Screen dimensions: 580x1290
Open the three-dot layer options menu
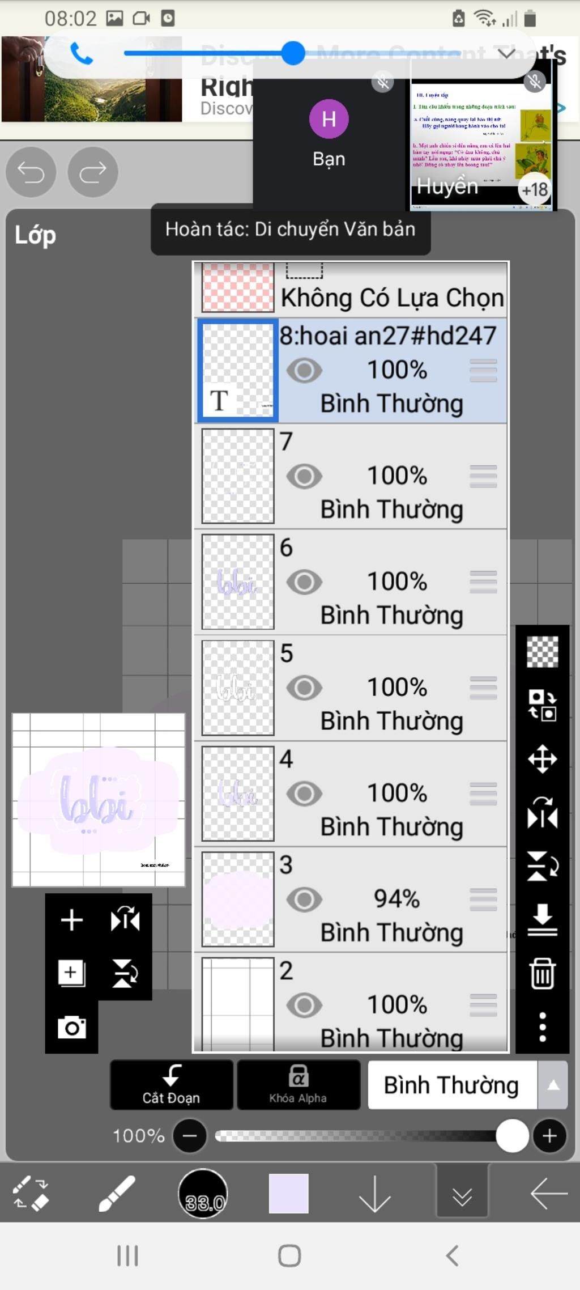coord(542,1026)
